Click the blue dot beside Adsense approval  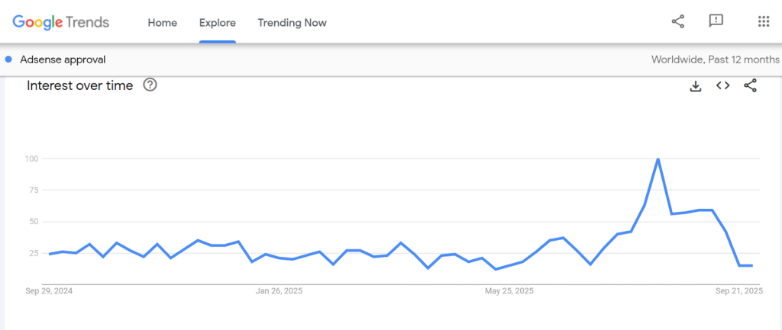pos(8,59)
